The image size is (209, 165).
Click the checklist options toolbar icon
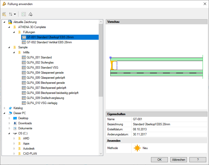(x=24, y=14)
